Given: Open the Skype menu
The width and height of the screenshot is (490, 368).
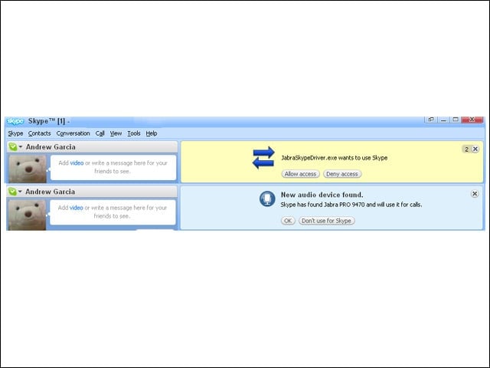Looking at the screenshot, I should click(x=15, y=133).
